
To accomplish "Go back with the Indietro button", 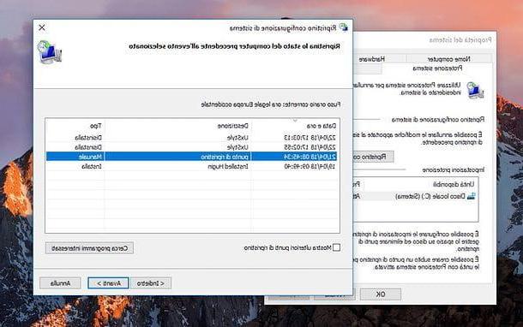I will coord(151,283).
